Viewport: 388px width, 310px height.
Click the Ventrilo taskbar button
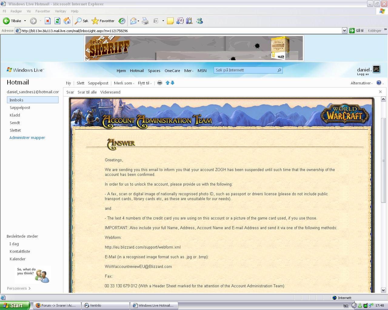click(105, 305)
